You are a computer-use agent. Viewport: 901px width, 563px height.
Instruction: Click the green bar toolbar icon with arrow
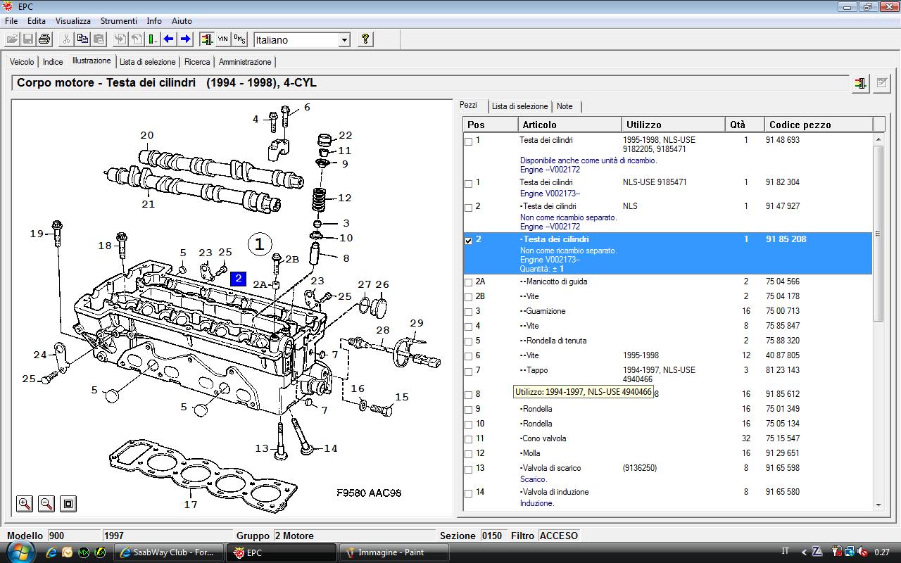[153, 39]
